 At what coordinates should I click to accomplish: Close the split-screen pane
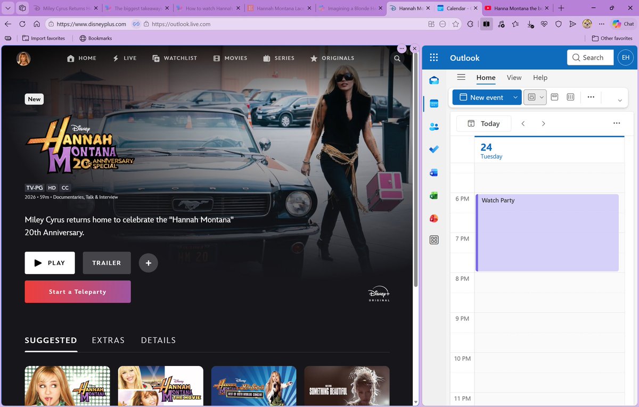coord(415,48)
